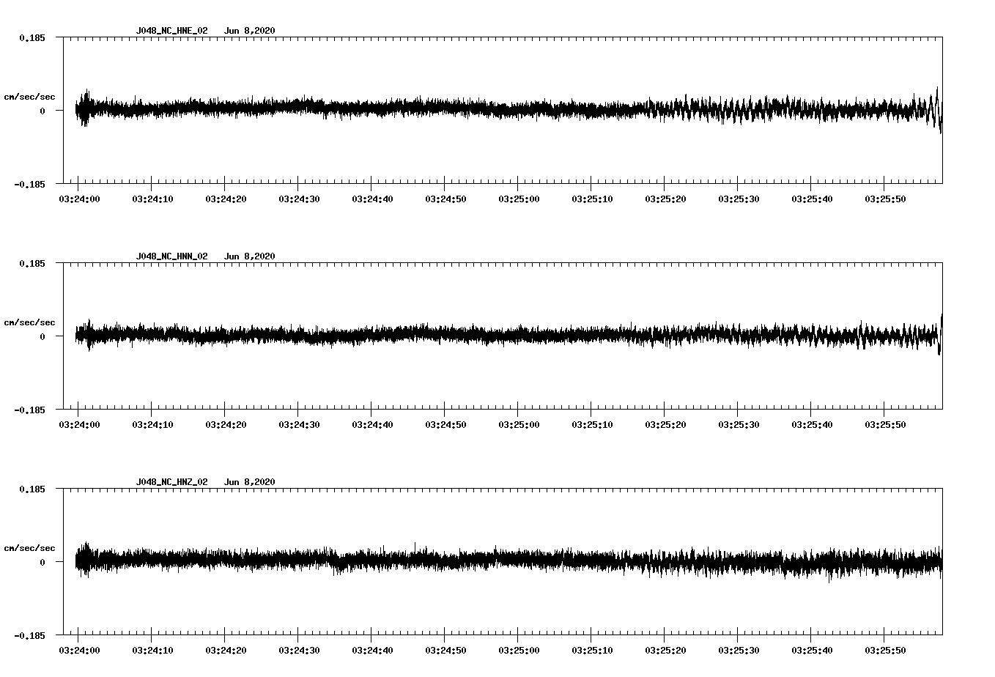Click 03:25:40 time label under HNZ plot
Viewport: 995px width, 677px height.
coord(811,650)
